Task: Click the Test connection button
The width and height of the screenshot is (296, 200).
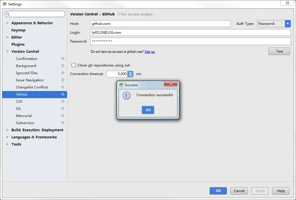Action: [x=279, y=51]
